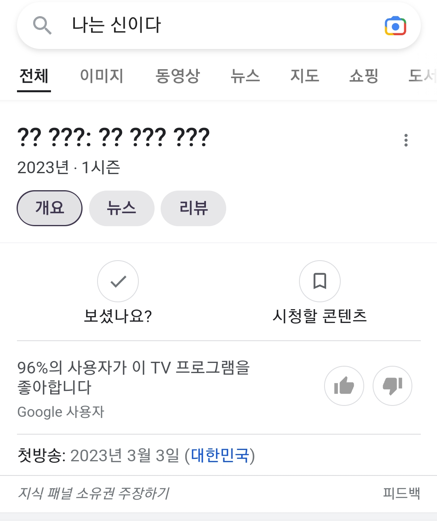Image resolution: width=437 pixels, height=522 pixels.
Task: Select the 개요 chip
Action: [49, 208]
